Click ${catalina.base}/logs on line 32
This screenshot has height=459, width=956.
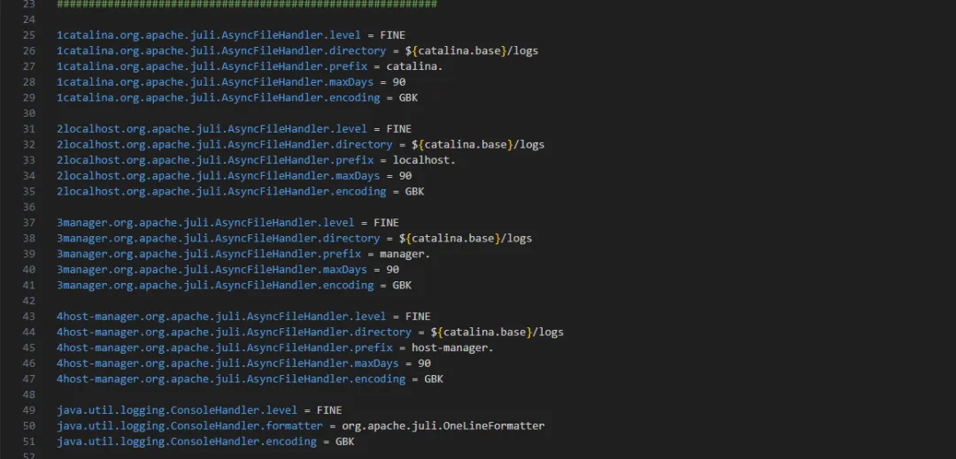pos(478,144)
